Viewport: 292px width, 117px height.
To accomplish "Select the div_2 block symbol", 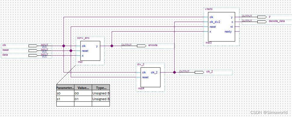I will [151, 77].
